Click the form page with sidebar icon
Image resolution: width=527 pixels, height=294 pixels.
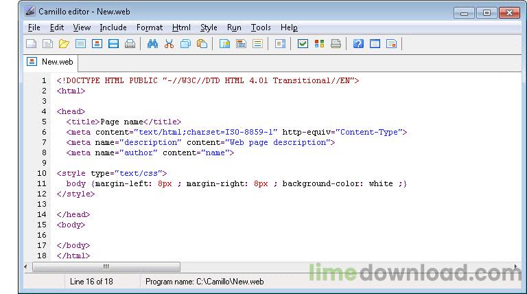[280, 44]
